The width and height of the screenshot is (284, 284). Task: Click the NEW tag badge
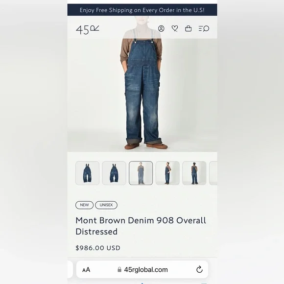(x=84, y=205)
